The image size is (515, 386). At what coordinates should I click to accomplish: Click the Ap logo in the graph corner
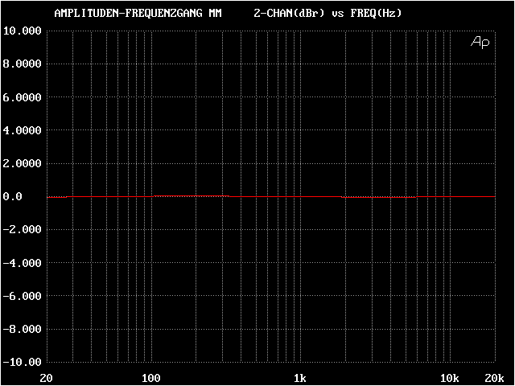(x=479, y=42)
